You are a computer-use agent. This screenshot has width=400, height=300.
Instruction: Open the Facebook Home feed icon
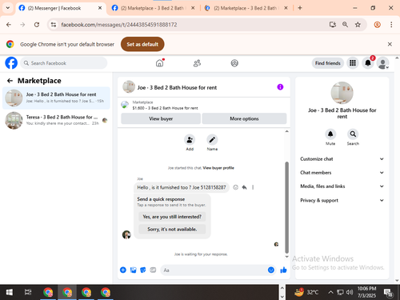159,63
